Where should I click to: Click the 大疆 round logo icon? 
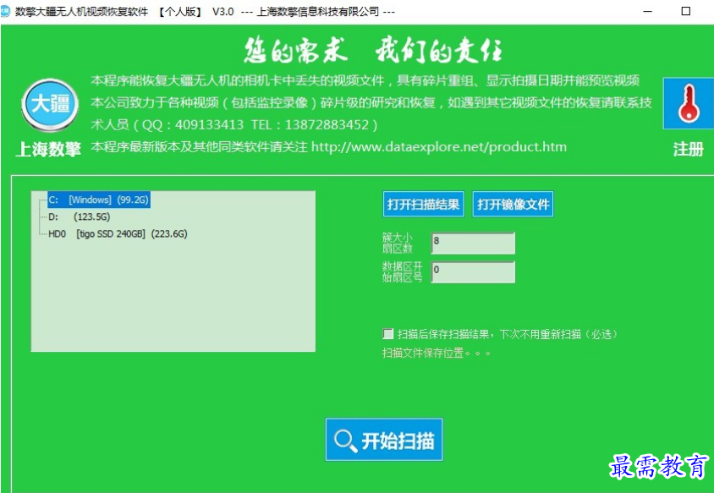point(50,105)
